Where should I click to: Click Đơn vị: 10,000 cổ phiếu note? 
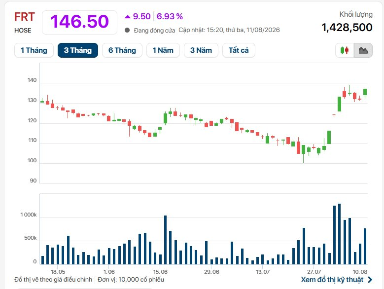[131, 280]
